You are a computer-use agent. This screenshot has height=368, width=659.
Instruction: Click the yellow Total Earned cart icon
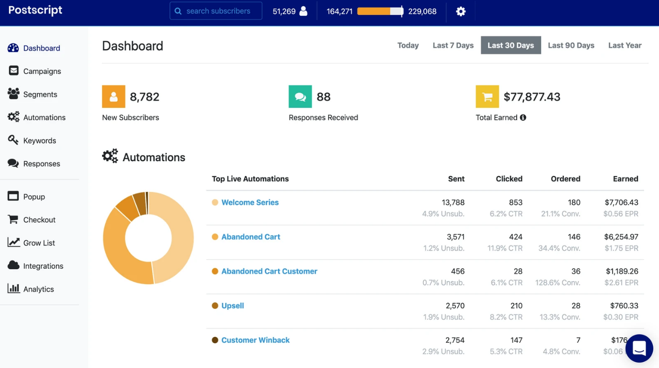click(x=487, y=97)
